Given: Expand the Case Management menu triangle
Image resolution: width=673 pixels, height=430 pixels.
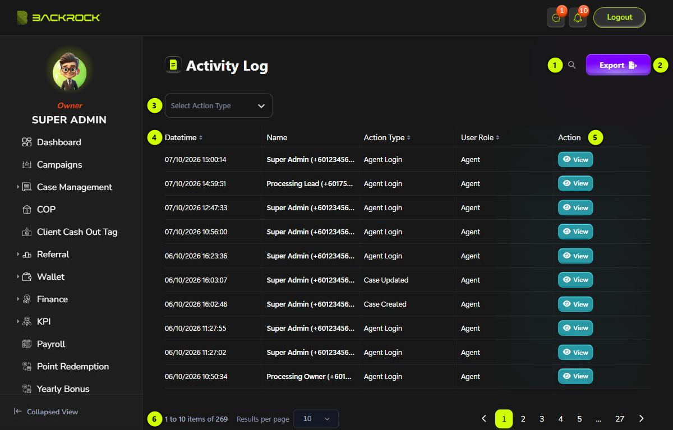Looking at the screenshot, I should 18,187.
